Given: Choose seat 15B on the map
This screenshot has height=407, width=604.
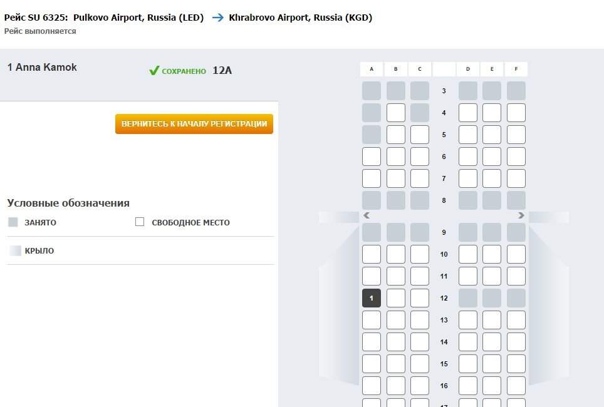Looking at the screenshot, I should [396, 364].
